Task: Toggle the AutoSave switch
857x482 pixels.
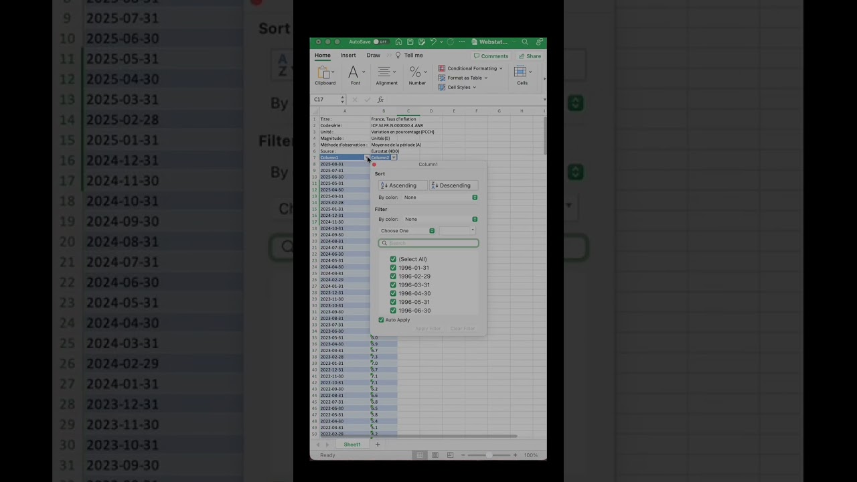Action: 380,42
